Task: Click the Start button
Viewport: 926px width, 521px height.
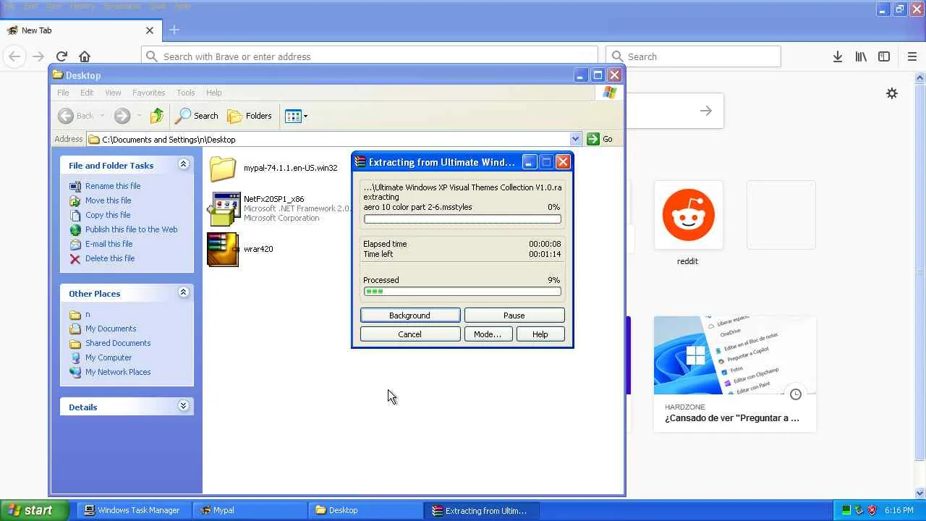Action: (x=35, y=510)
